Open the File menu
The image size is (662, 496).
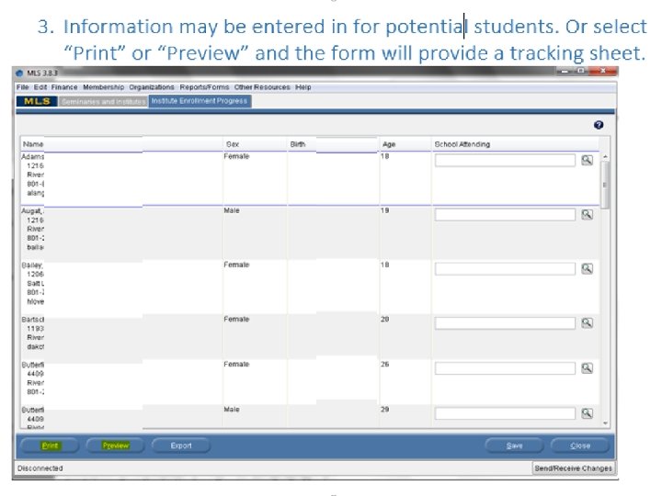[22, 87]
